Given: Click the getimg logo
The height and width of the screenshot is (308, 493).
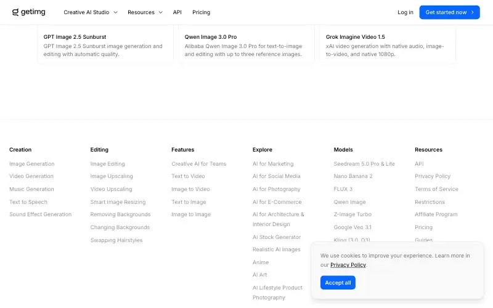Looking at the screenshot, I should pos(28,12).
